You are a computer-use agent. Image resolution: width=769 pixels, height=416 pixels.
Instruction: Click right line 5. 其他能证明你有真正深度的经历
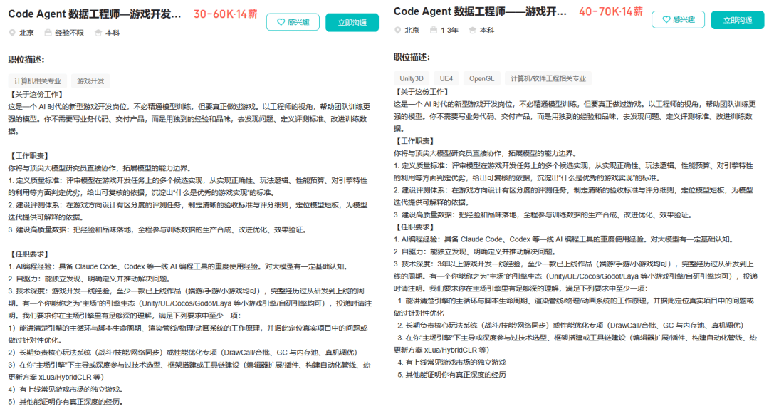point(451,375)
